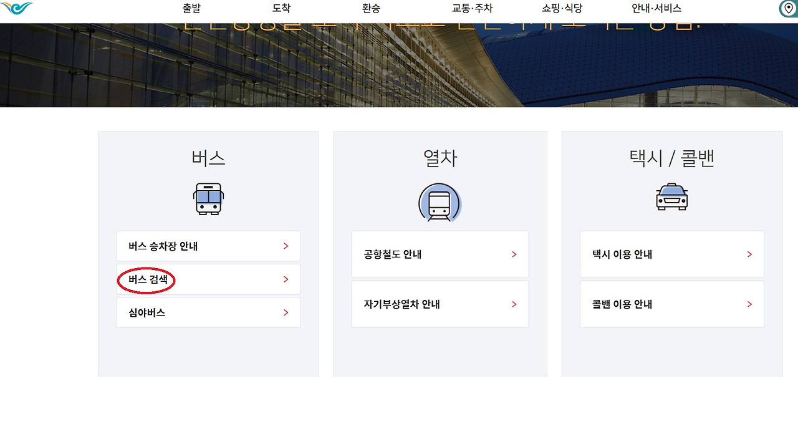798x424 pixels.
Task: Click the chevron beside 공항철도 안내
Action: (514, 254)
